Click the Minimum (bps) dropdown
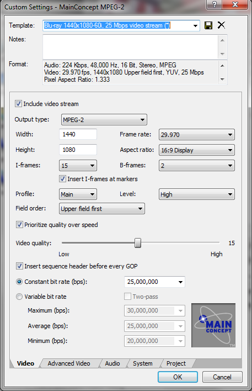Viewport: 252px width, 391px height. pos(154,341)
